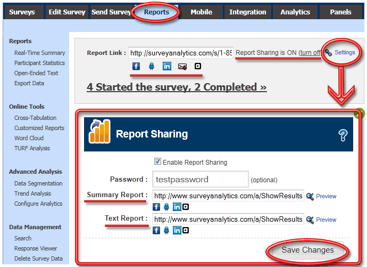Share Summary Report on Facebook

click(156, 207)
